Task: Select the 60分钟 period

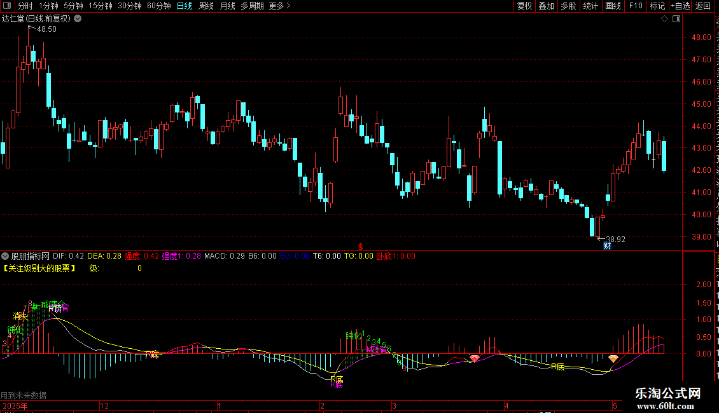Action: (x=158, y=6)
